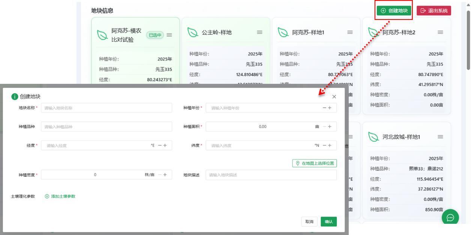Image resolution: width=471 pixels, height=235 pixels.
Task: Click leaf icon of 河北故城-样地1 card
Action: coord(373,137)
